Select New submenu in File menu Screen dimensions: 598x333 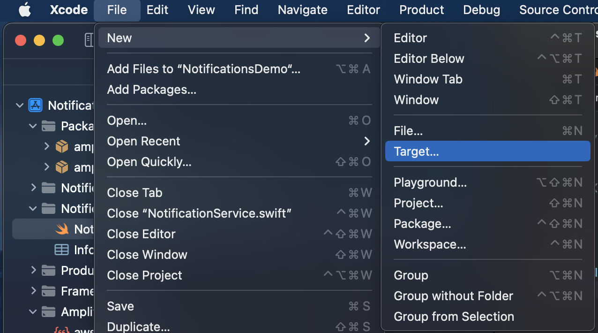pos(239,38)
